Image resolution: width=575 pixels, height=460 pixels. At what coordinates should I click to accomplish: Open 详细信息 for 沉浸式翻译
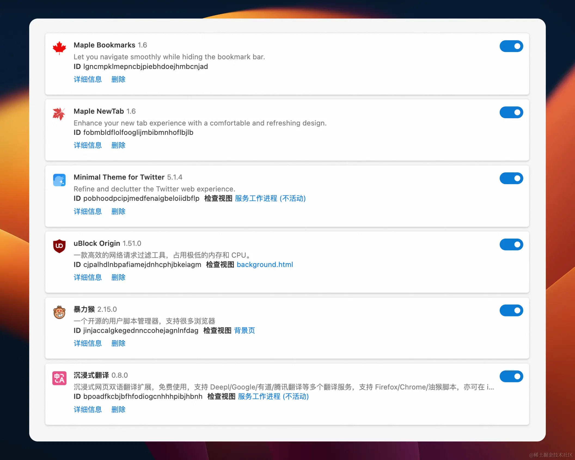(x=88, y=409)
